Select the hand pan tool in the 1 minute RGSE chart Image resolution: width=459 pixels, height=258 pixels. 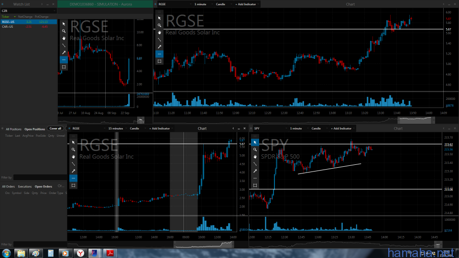tap(159, 32)
